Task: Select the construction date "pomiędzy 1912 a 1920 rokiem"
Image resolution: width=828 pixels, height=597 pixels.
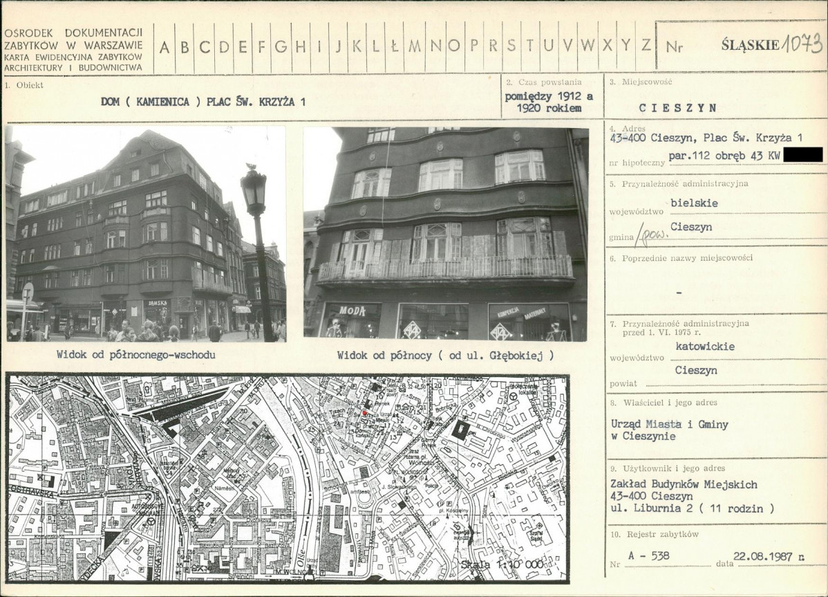Action: click(549, 102)
